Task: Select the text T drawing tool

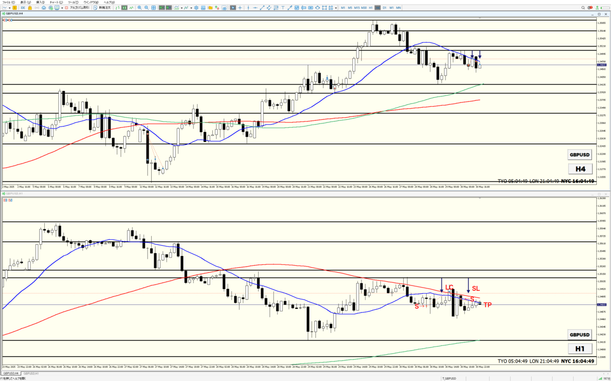Action: (x=283, y=8)
